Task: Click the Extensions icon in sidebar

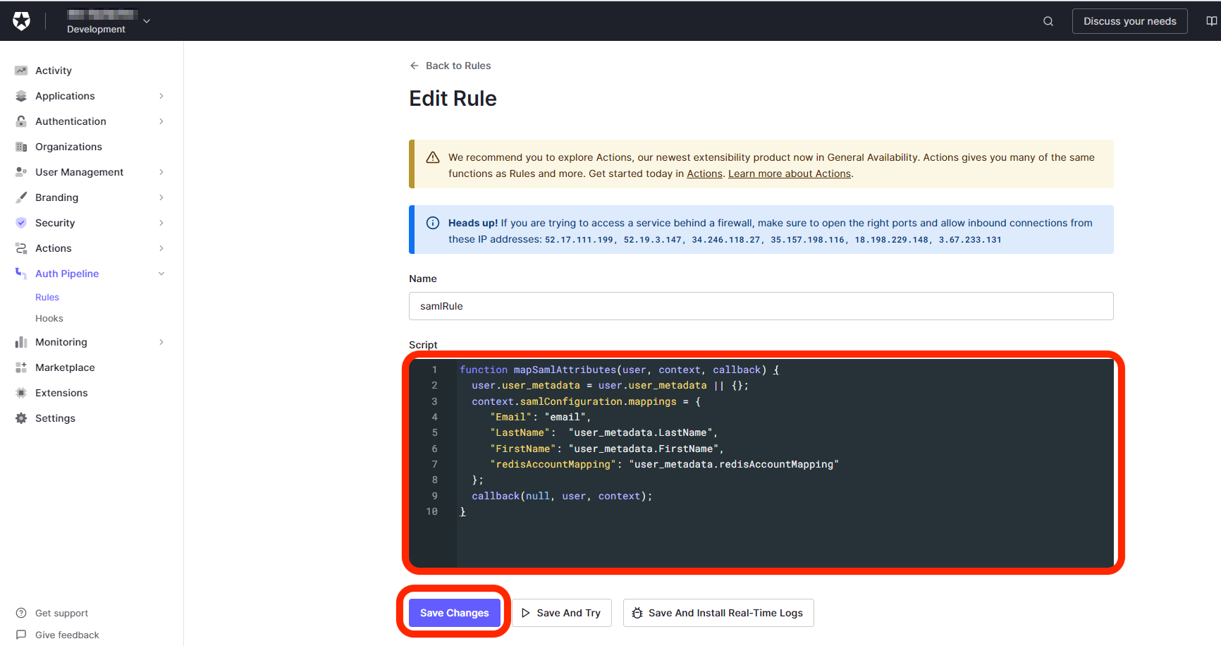Action: [21, 393]
